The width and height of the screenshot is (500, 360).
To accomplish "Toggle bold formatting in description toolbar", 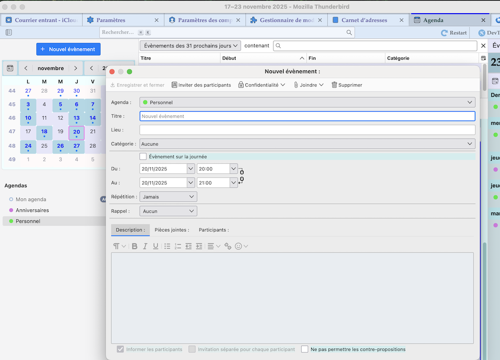I will point(135,246).
